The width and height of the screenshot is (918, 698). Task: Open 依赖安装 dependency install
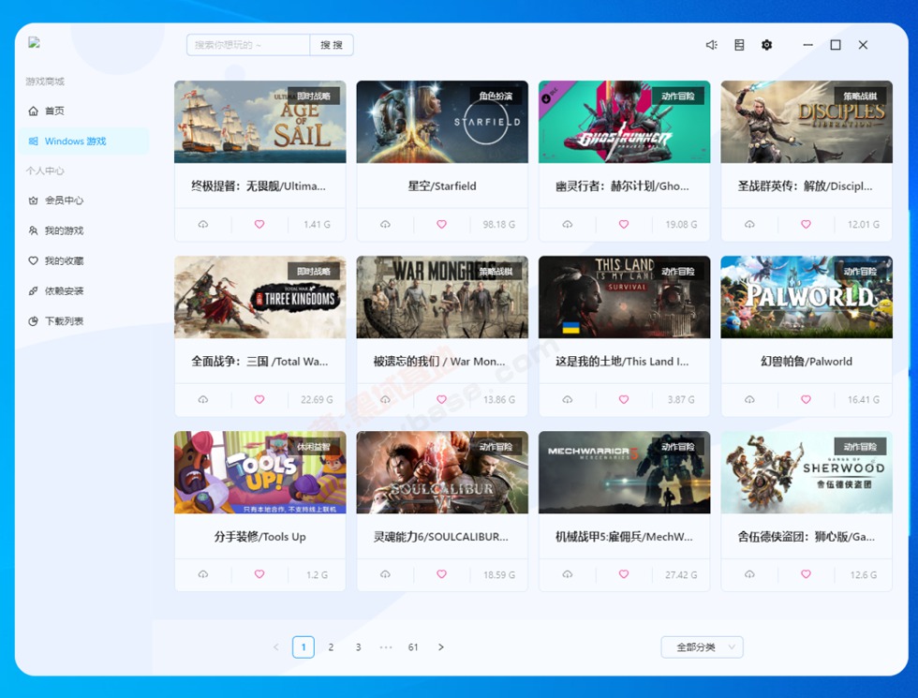[83, 291]
